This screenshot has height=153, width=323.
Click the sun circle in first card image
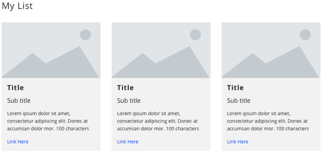click(x=85, y=35)
